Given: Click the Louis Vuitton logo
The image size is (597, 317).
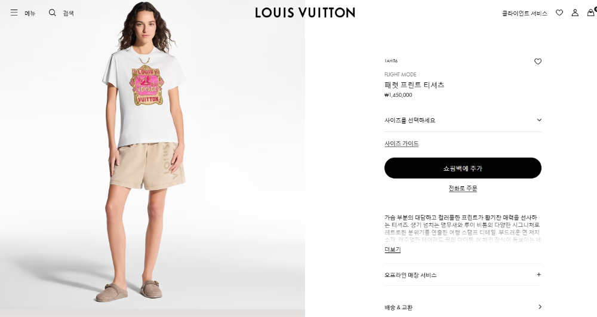Looking at the screenshot, I should (305, 13).
